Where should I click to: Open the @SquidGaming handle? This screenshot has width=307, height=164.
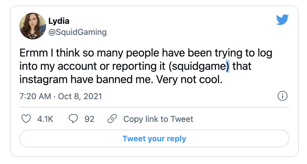pos(77,32)
